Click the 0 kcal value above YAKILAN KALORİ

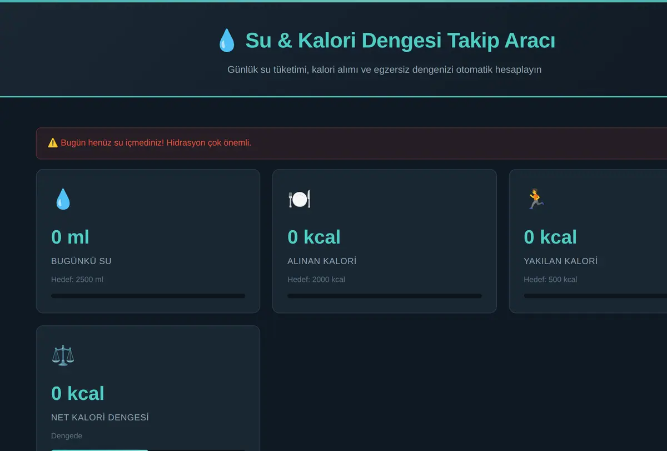(550, 237)
